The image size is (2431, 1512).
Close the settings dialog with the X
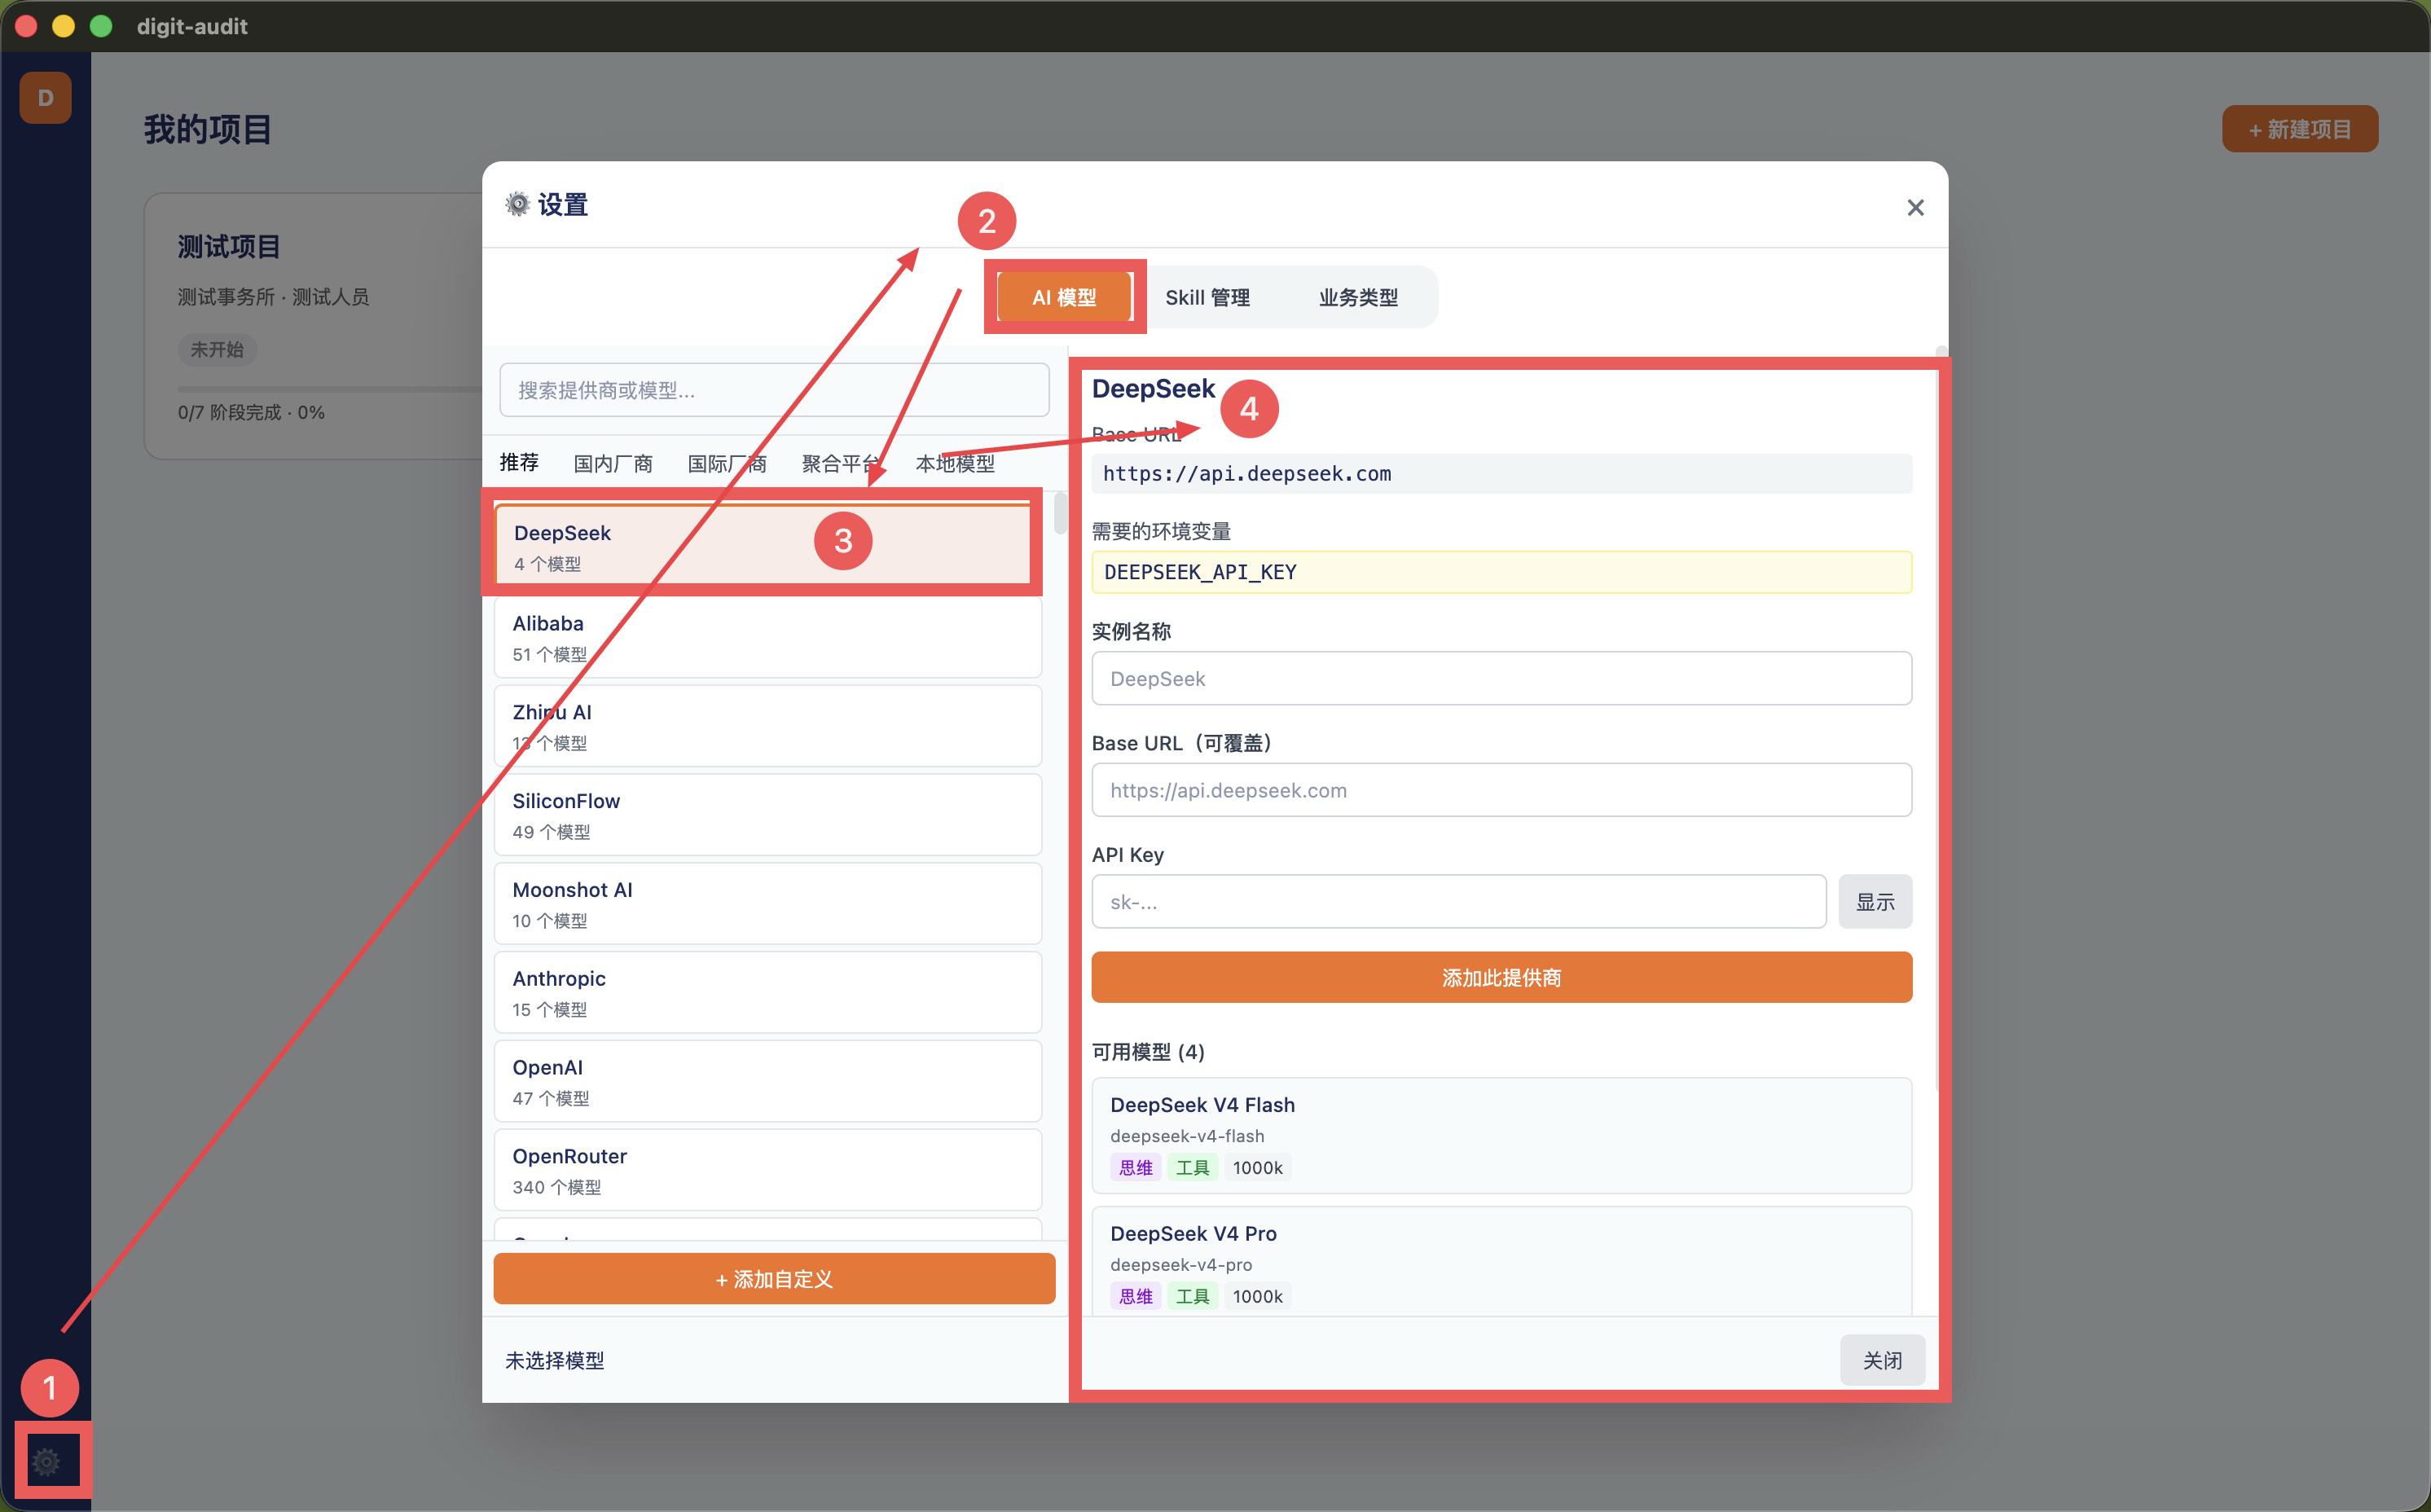pos(1915,207)
